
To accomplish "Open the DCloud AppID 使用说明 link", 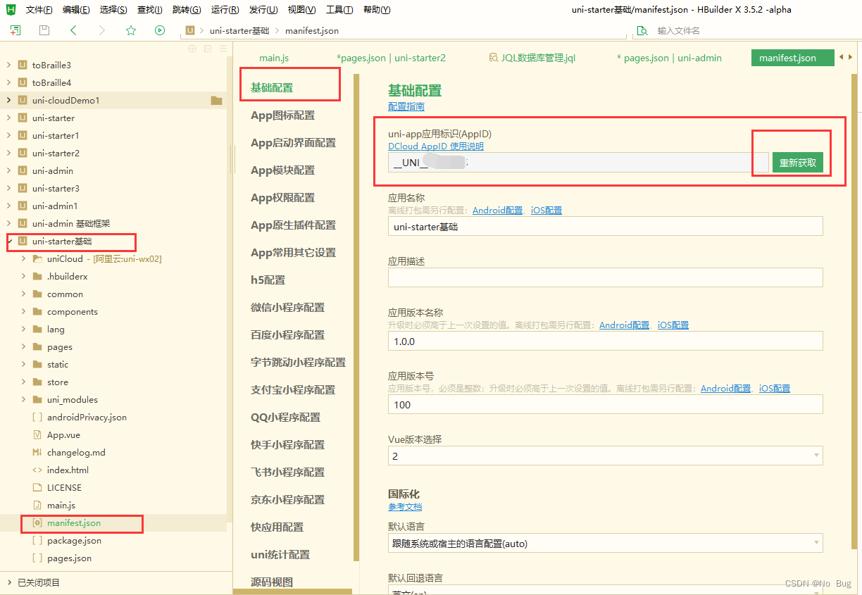I will [436, 146].
